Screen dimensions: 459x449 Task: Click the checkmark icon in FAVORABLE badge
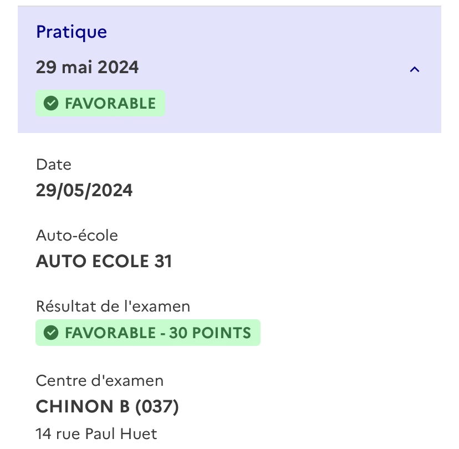pyautogui.click(x=51, y=103)
